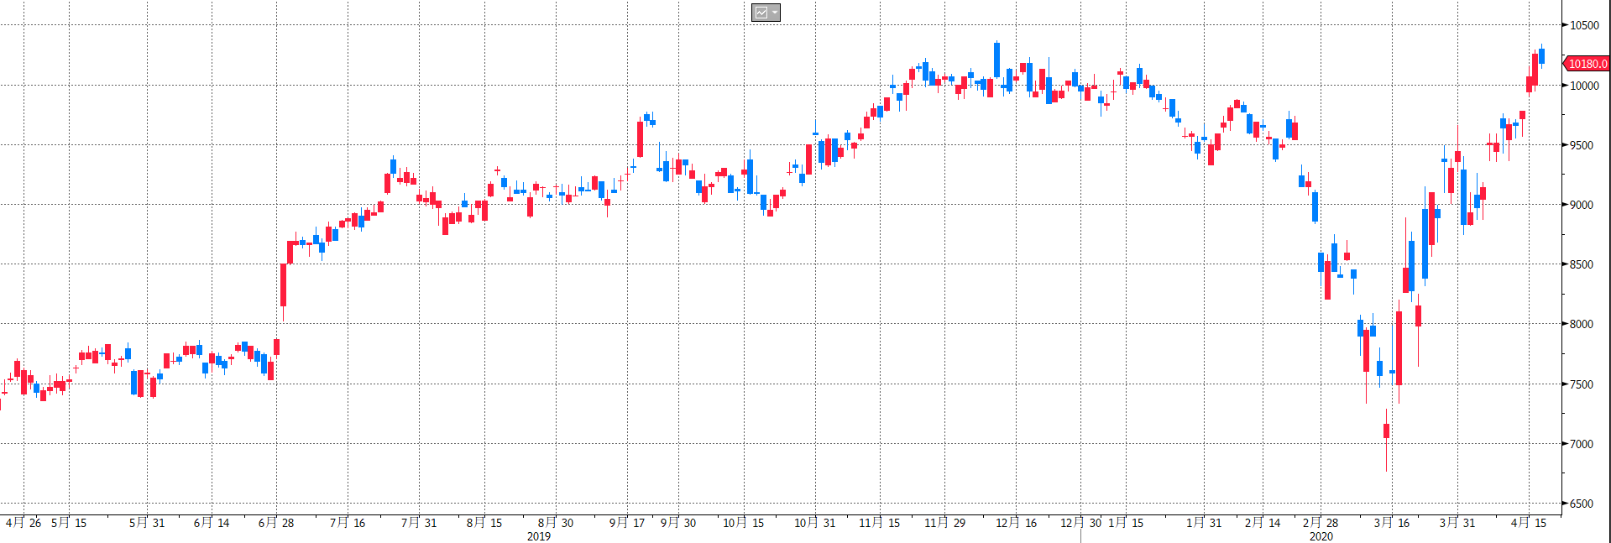Select the 3月 16 date marker
The height and width of the screenshot is (543, 1611).
click(x=1391, y=523)
